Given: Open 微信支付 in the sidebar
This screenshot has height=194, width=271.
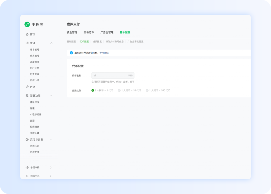Looking at the screenshot, I should coord(35,152).
